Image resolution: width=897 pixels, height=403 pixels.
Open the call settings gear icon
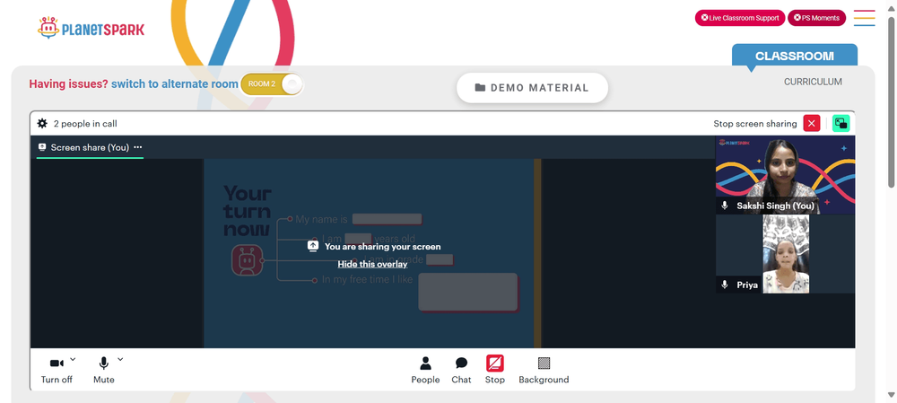(42, 123)
